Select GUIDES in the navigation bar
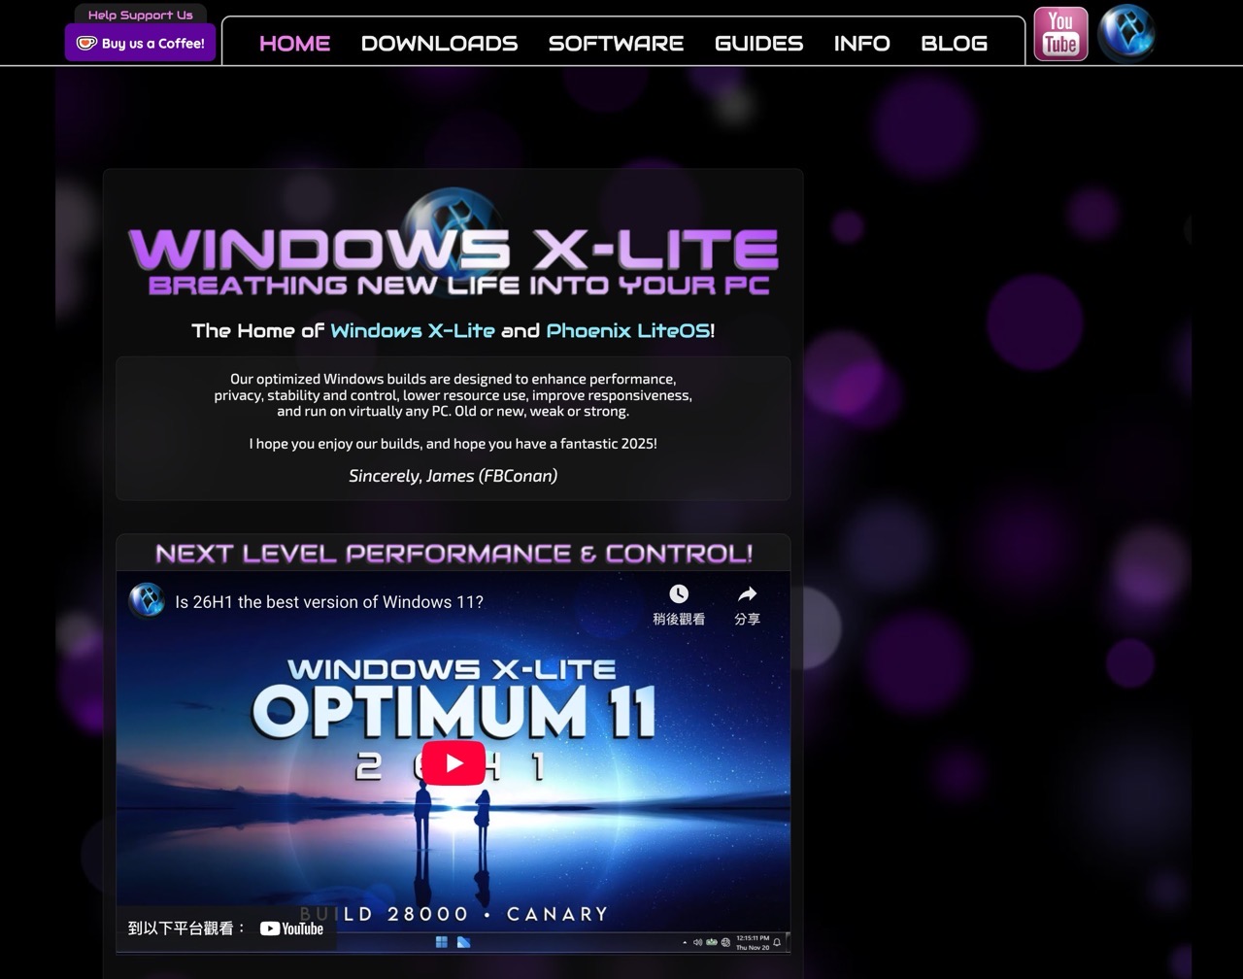 click(758, 44)
